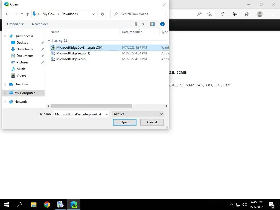Open installer app in taskbar
Viewport: 280px width, 210px height.
pyautogui.click(x=60, y=205)
